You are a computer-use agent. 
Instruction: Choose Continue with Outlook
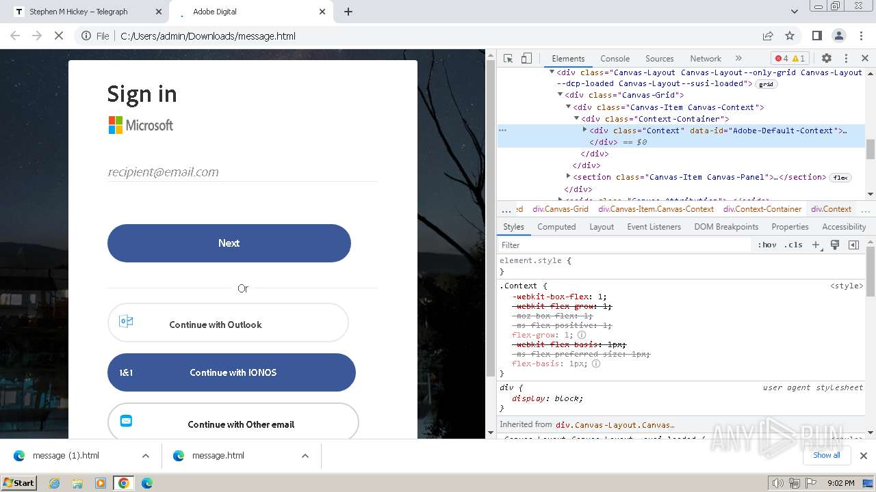pyautogui.click(x=228, y=323)
